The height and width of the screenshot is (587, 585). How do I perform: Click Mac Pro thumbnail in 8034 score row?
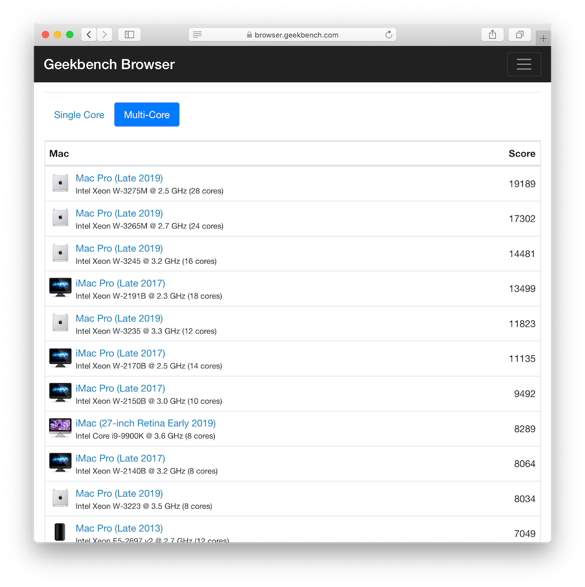(x=61, y=498)
